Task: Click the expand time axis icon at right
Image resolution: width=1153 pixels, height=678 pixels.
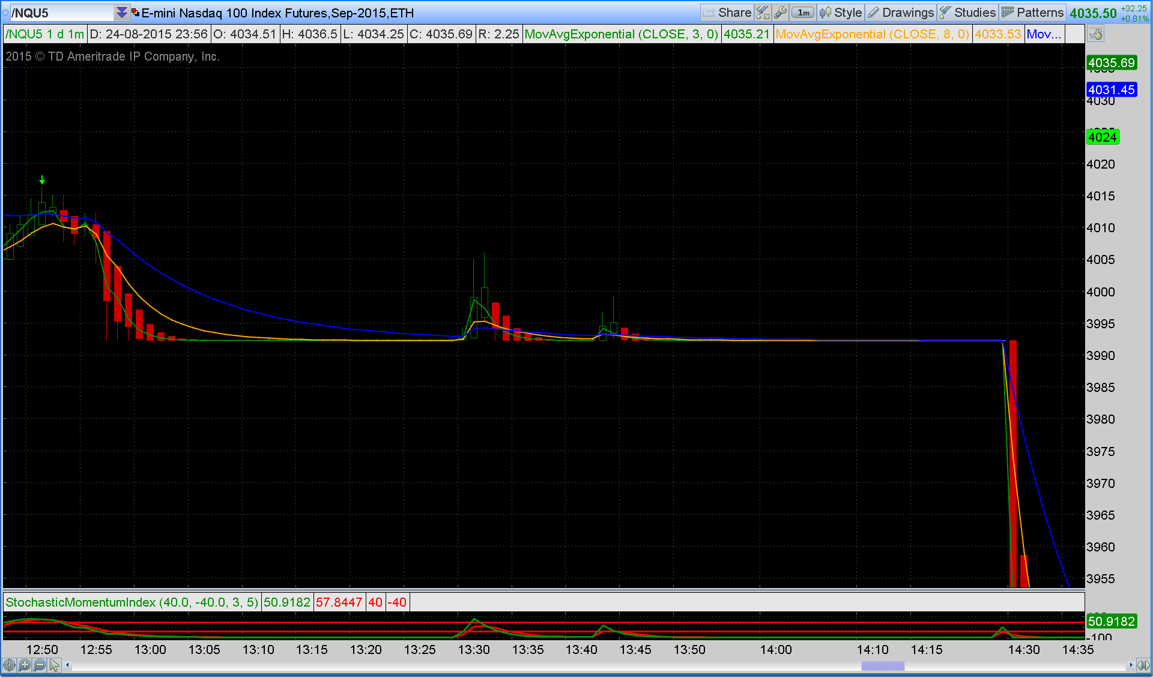Action: pyautogui.click(x=1144, y=665)
